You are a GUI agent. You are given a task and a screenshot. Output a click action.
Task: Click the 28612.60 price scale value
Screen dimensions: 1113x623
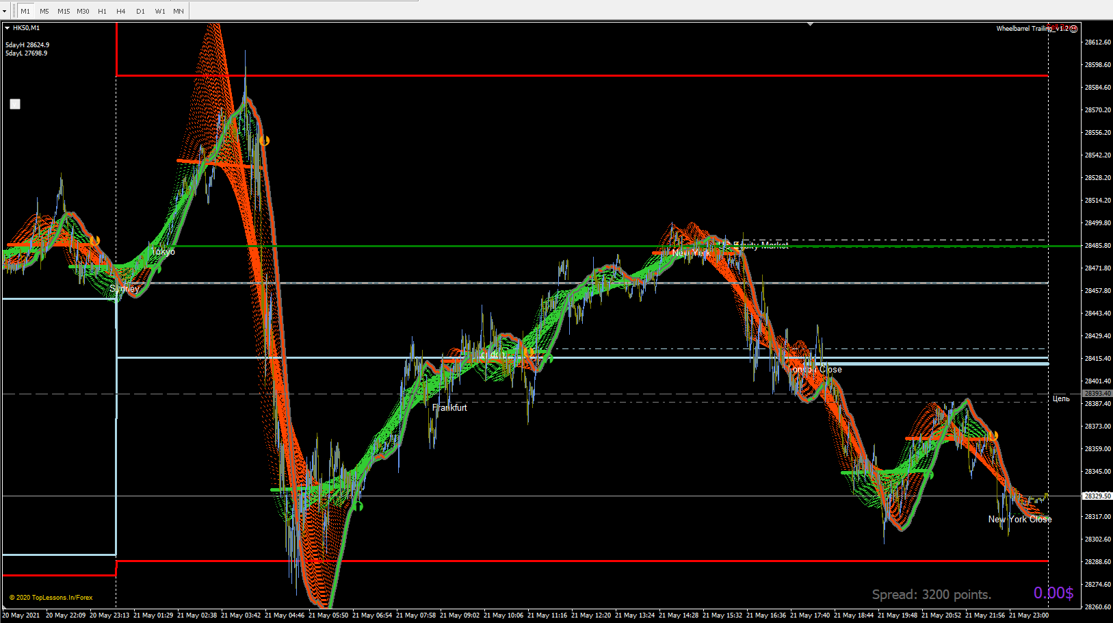click(x=1097, y=42)
